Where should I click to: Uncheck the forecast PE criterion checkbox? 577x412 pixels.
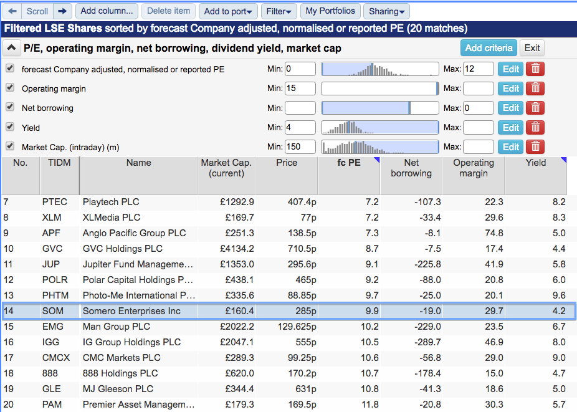tap(10, 68)
